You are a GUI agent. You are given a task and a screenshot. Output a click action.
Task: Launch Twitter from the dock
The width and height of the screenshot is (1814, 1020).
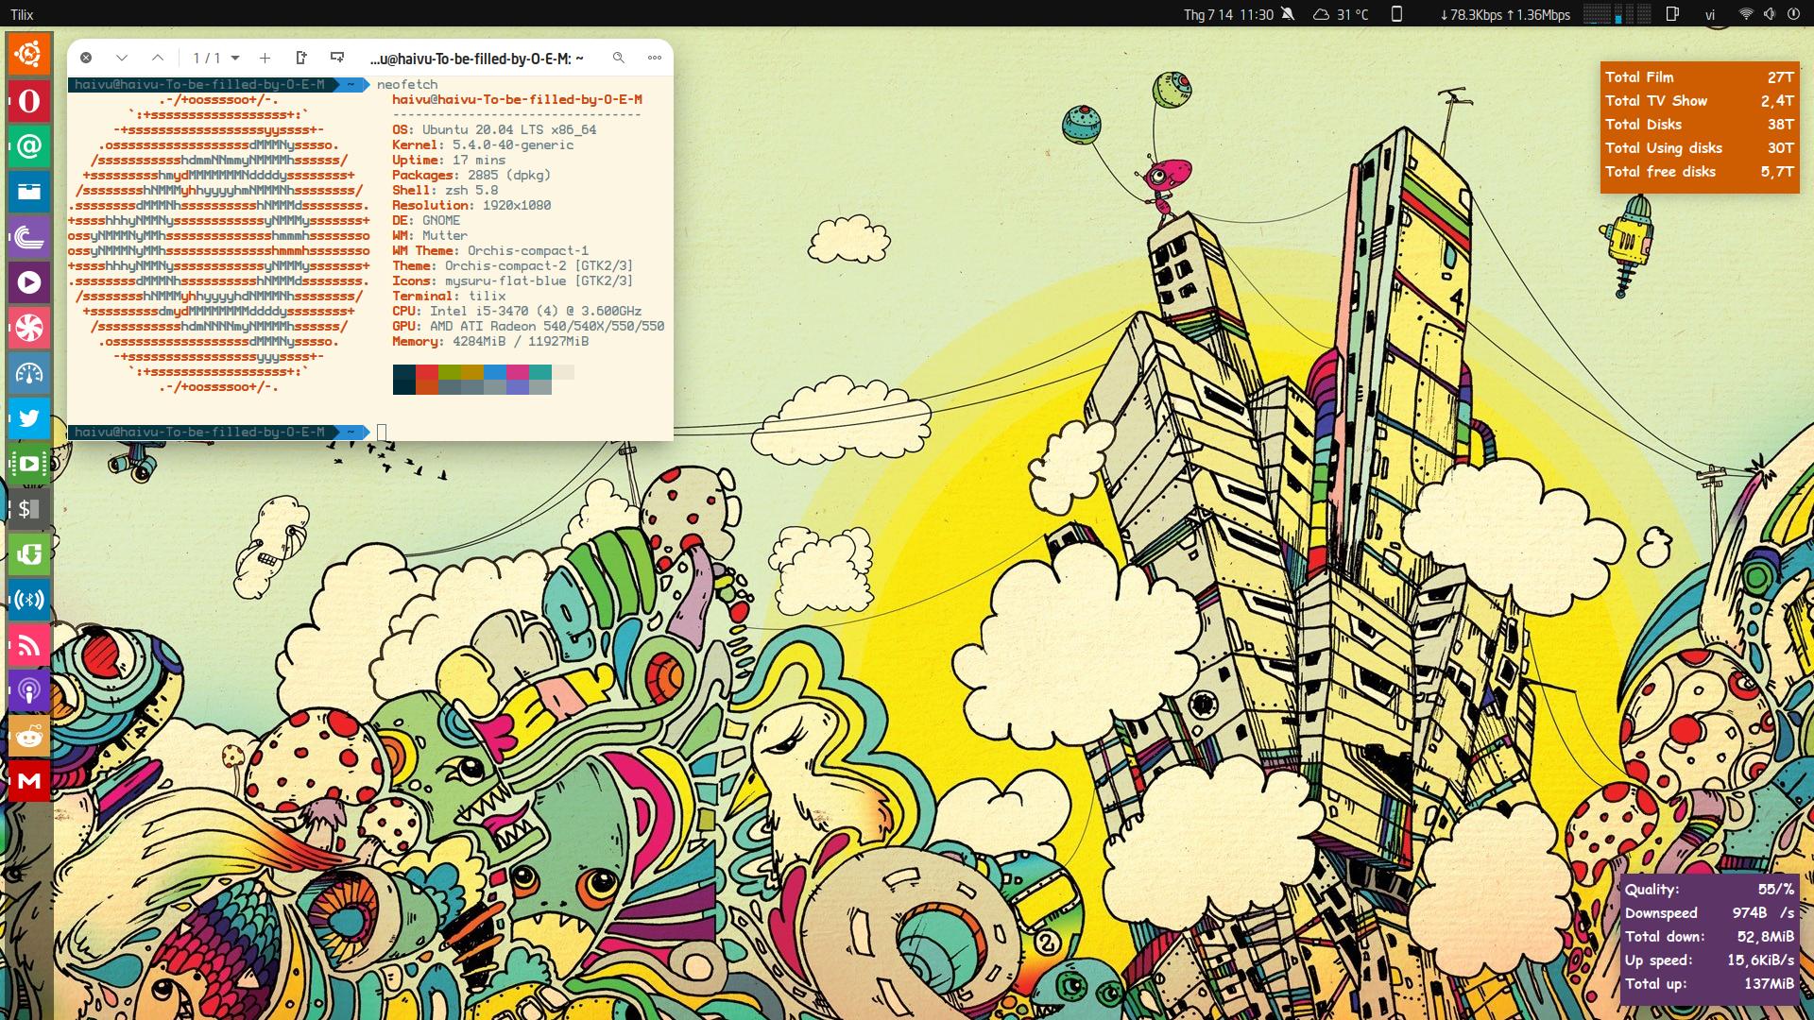29,417
